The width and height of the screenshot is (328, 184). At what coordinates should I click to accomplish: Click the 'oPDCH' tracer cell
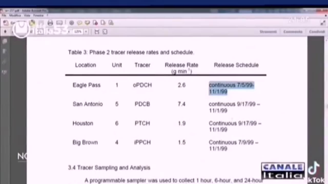click(x=142, y=85)
